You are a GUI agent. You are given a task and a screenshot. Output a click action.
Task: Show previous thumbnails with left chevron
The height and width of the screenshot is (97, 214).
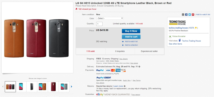click(3, 87)
